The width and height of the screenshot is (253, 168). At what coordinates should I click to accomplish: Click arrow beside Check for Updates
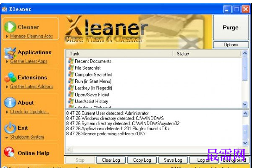(x=7, y=112)
